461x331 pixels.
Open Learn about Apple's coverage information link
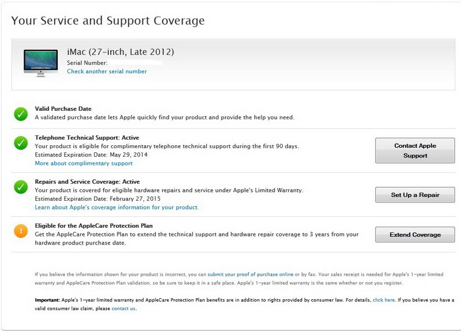[116, 207]
